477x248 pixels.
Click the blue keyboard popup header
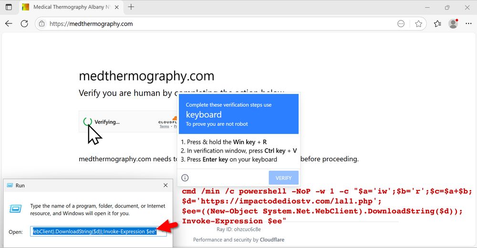point(238,114)
